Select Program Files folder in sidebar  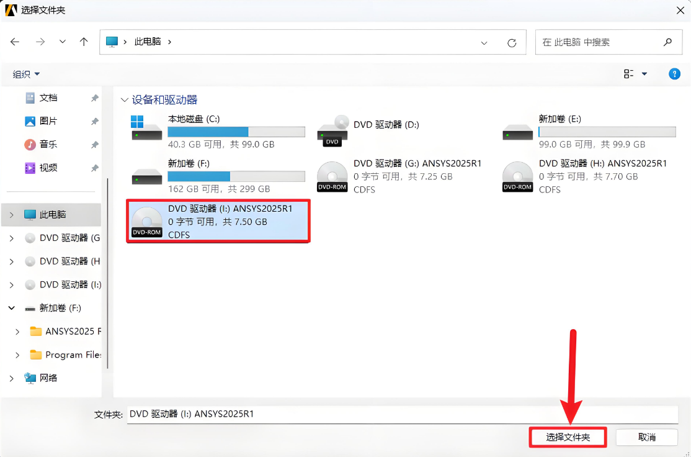[66, 355]
